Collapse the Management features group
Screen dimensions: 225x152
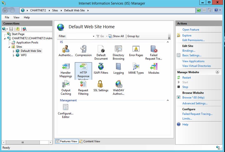(x=168, y=100)
